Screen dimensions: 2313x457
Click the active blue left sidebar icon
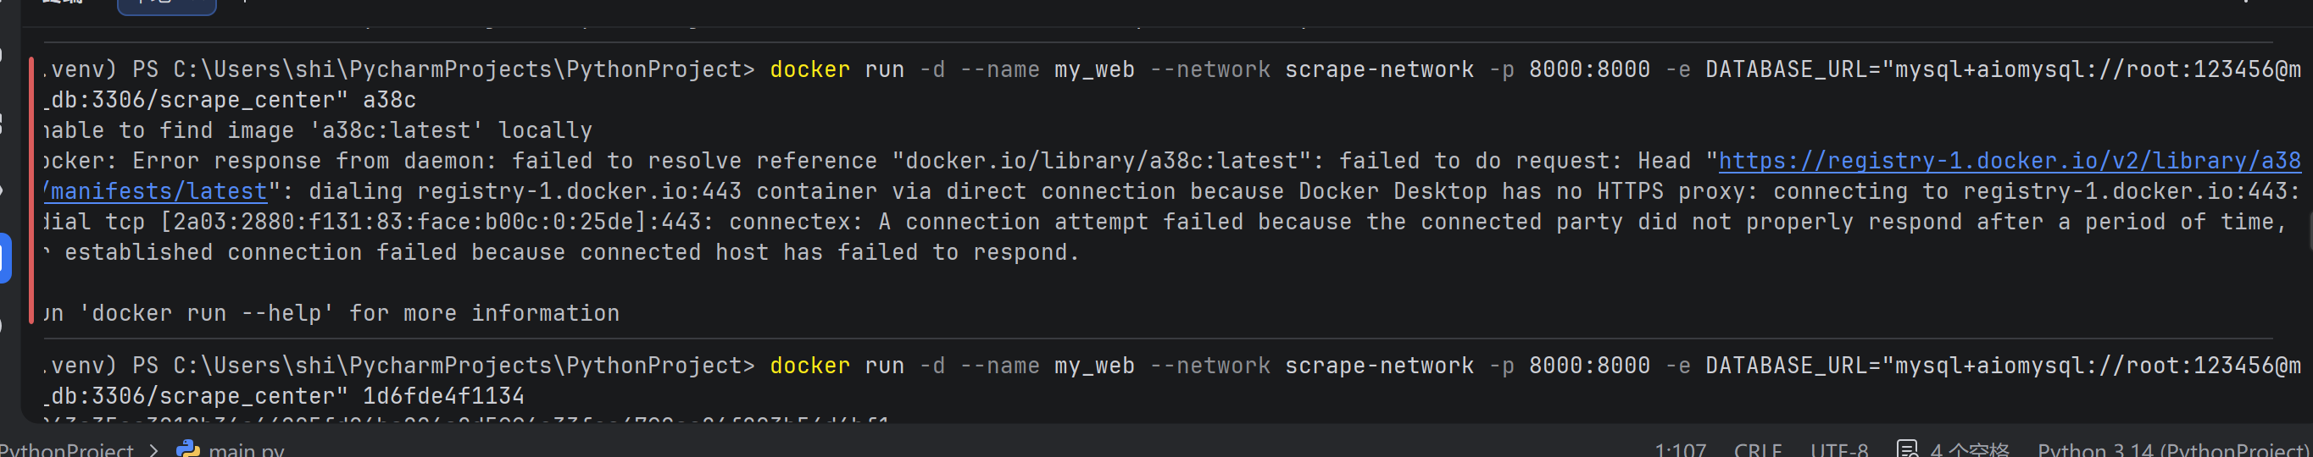tap(4, 258)
